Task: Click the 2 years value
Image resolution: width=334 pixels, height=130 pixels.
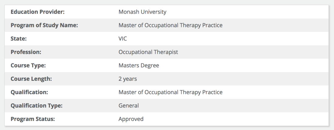Action: [x=128, y=79]
